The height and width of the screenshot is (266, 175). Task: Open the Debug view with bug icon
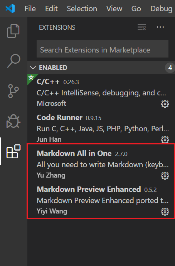[13, 121]
